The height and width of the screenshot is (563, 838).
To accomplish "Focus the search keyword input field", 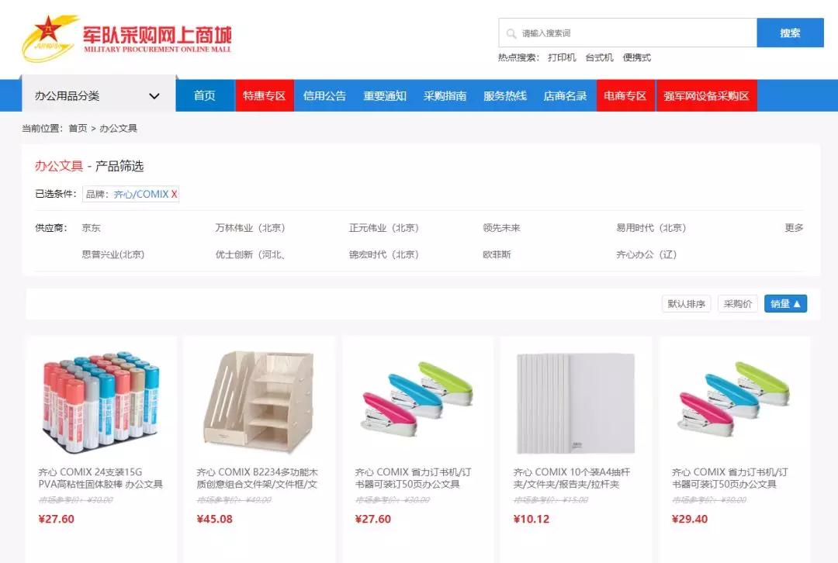I will click(628, 33).
